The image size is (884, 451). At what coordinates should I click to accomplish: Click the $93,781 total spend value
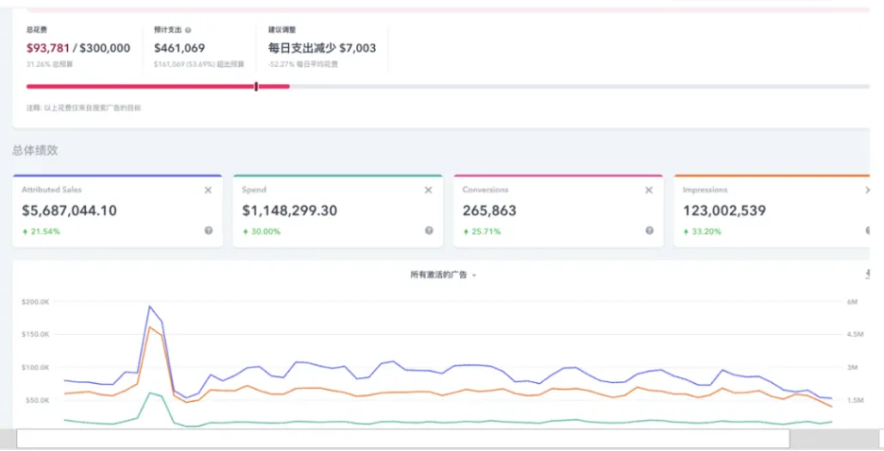[x=48, y=48]
